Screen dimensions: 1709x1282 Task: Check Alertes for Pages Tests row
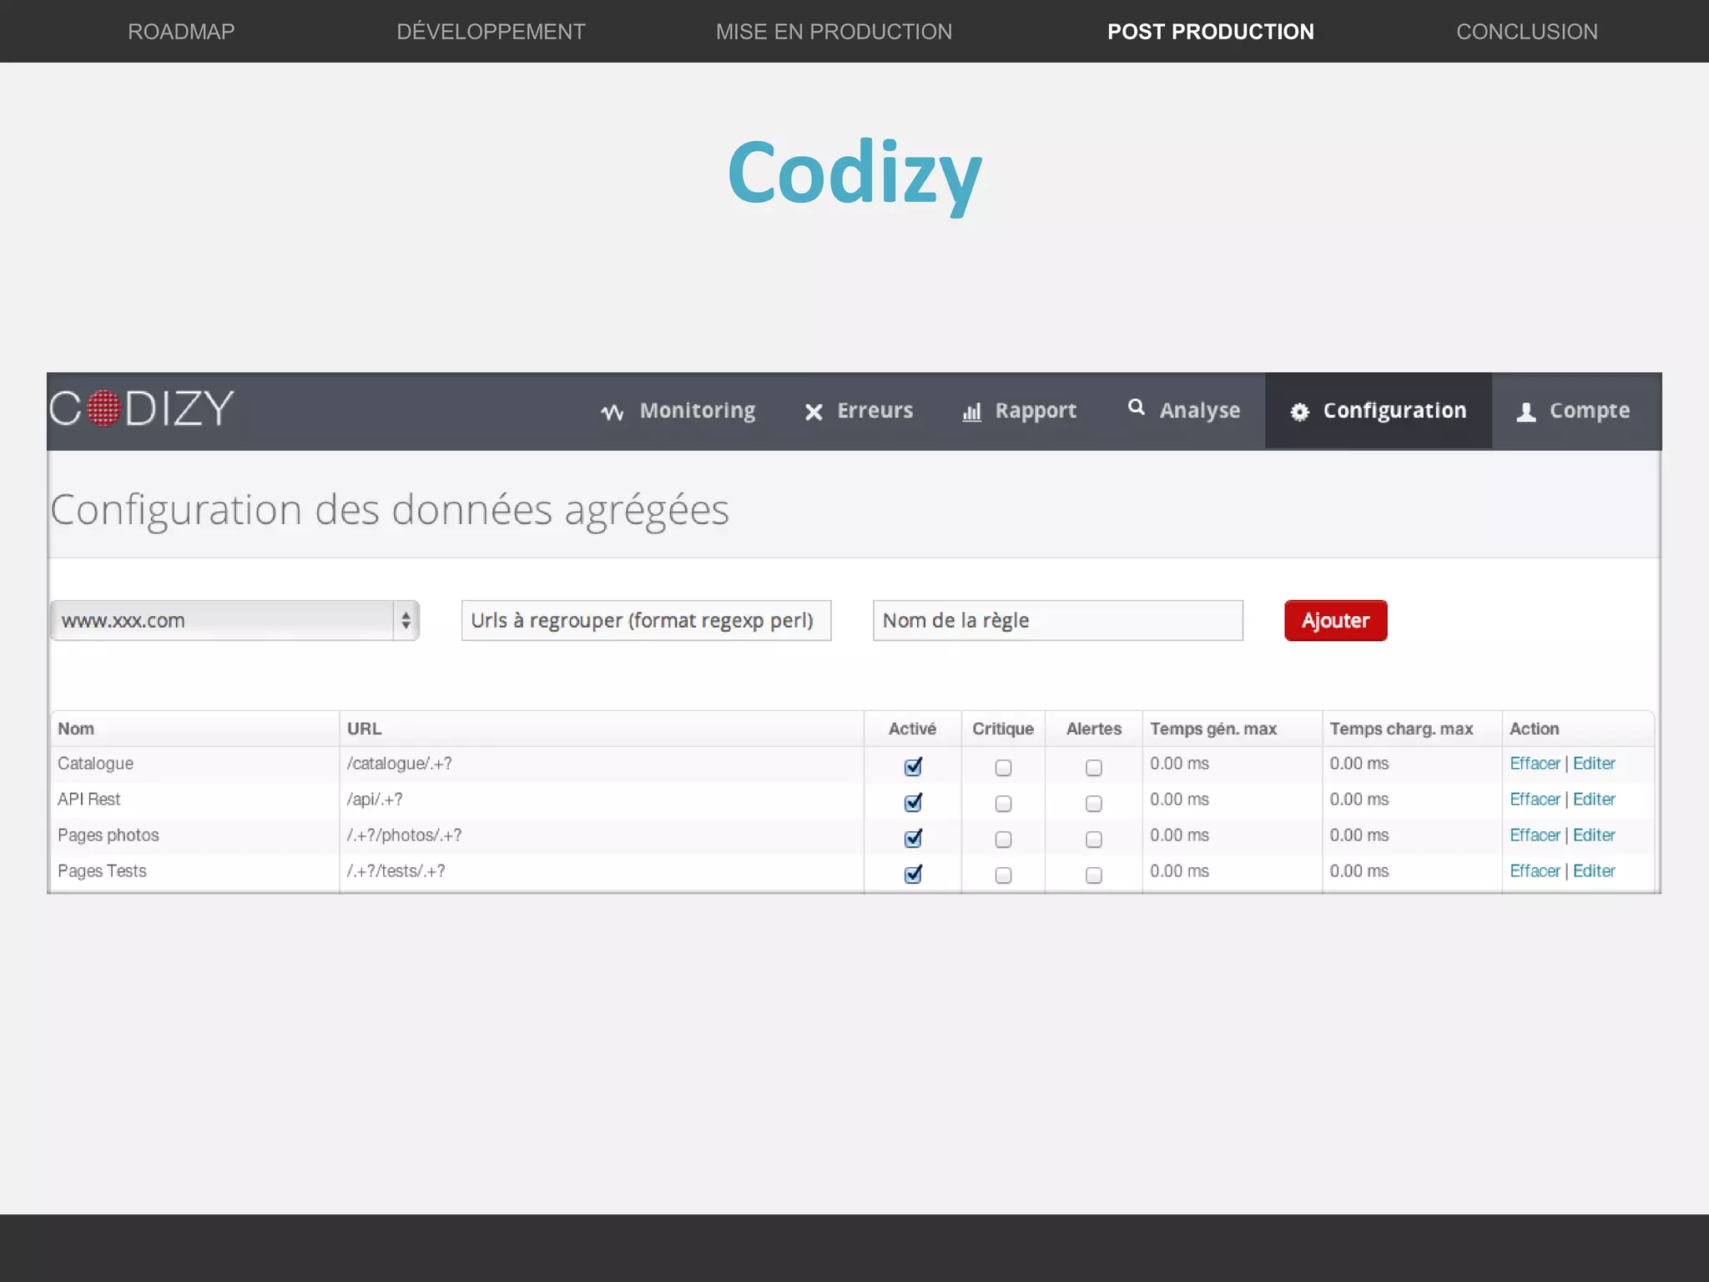pos(1094,876)
